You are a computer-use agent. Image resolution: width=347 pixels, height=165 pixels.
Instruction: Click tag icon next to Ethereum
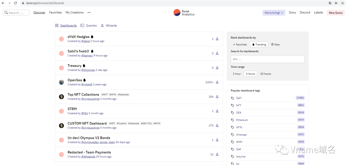232,120
